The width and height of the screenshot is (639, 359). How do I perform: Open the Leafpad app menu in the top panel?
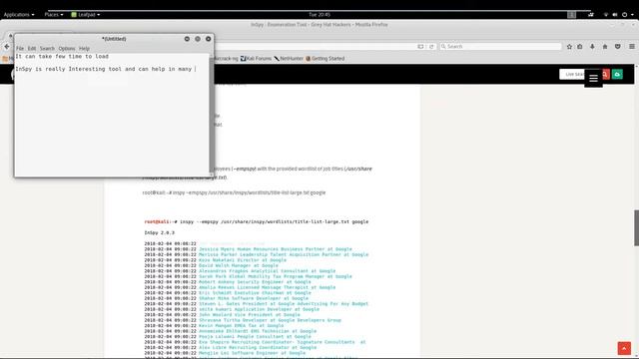(x=86, y=15)
